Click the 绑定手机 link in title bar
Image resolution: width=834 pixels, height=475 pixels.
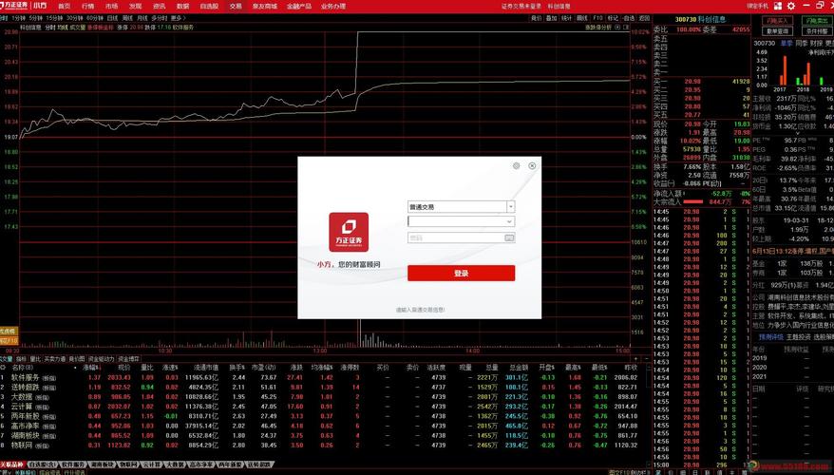click(x=757, y=6)
